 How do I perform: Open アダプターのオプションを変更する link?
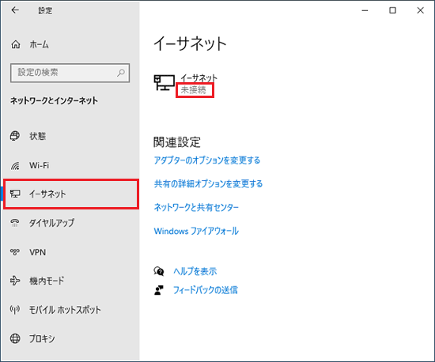click(x=207, y=160)
